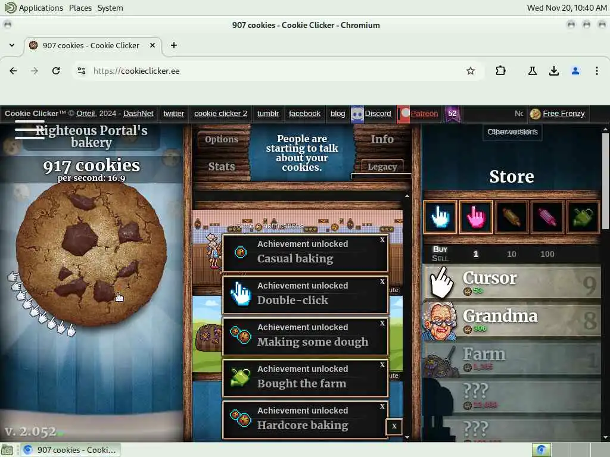Open the twitter link
Image resolution: width=610 pixels, height=457 pixels.
173,114
